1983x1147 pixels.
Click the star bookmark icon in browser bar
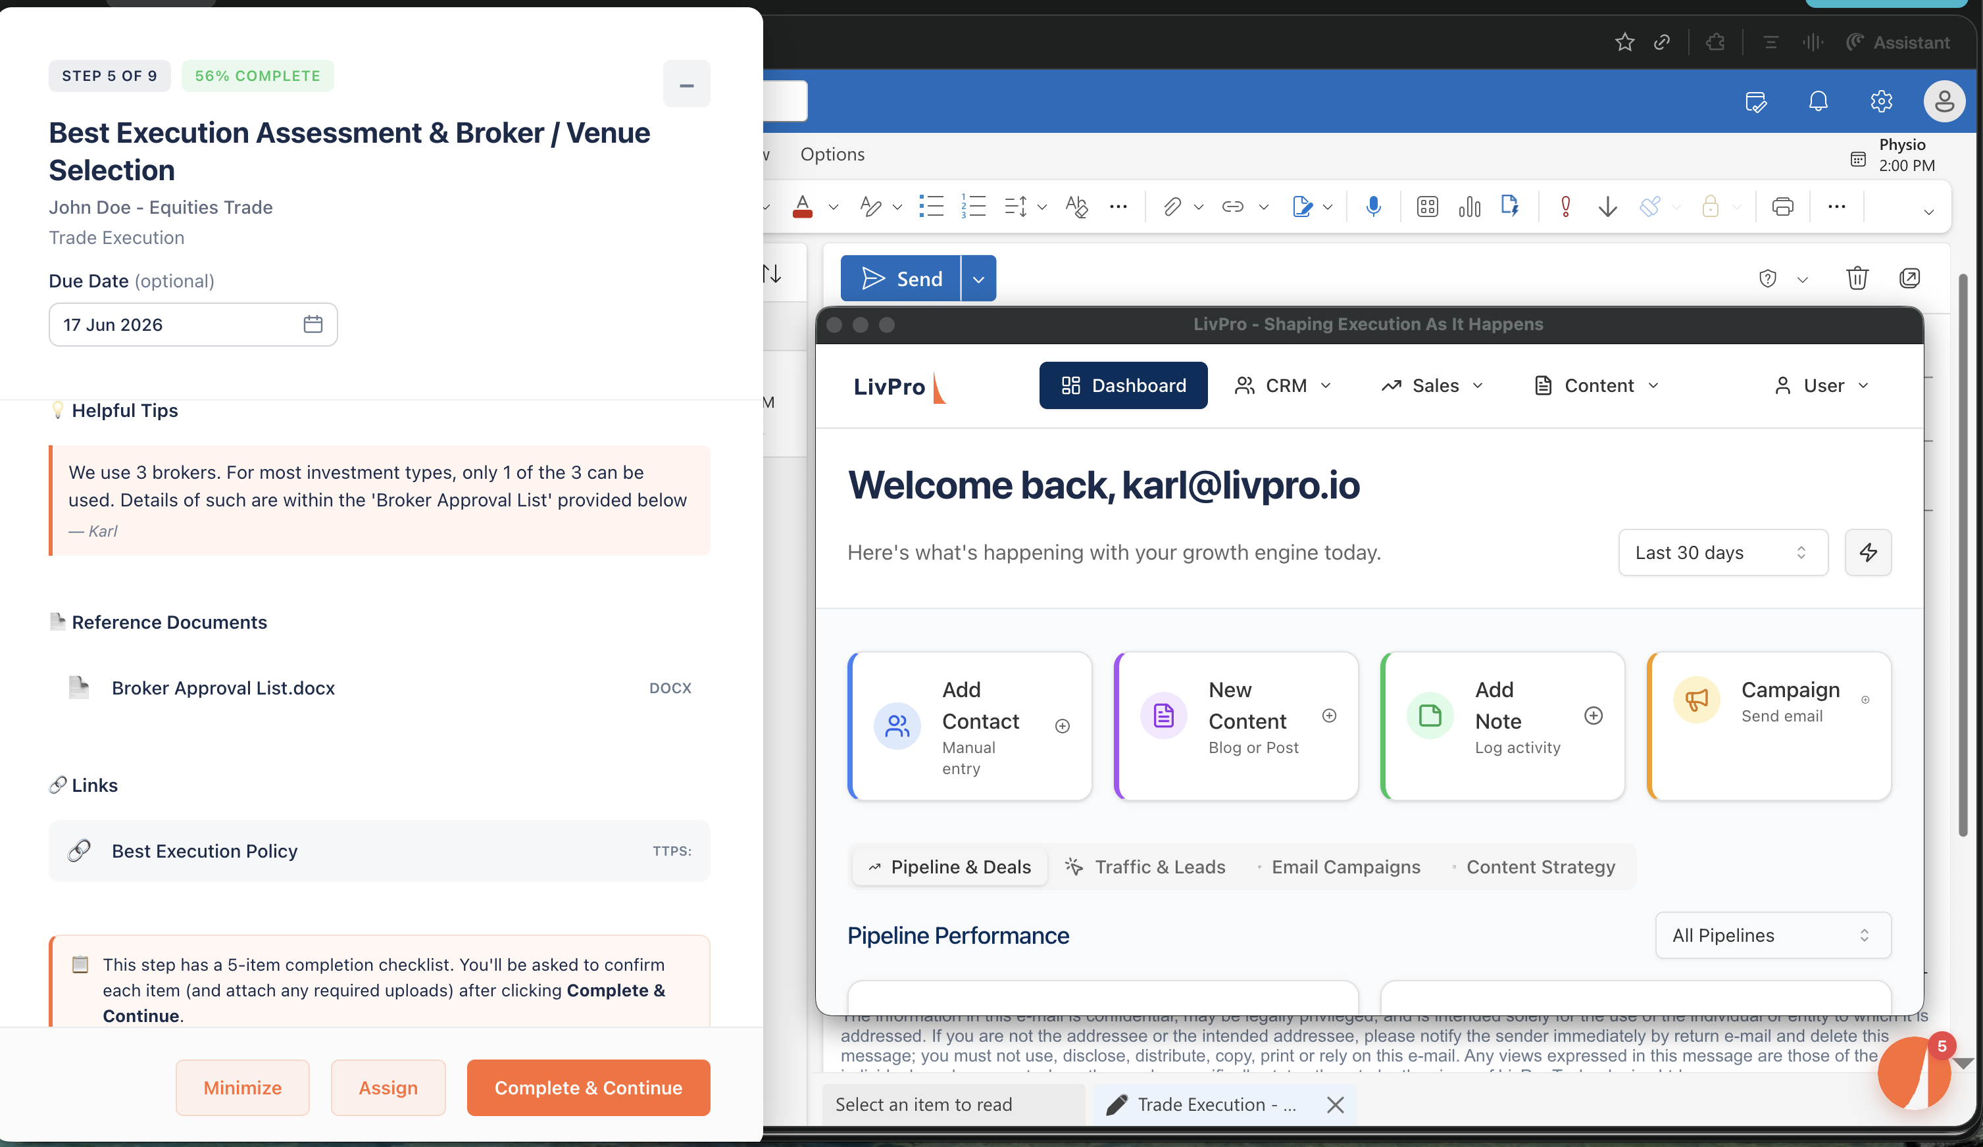point(1625,41)
